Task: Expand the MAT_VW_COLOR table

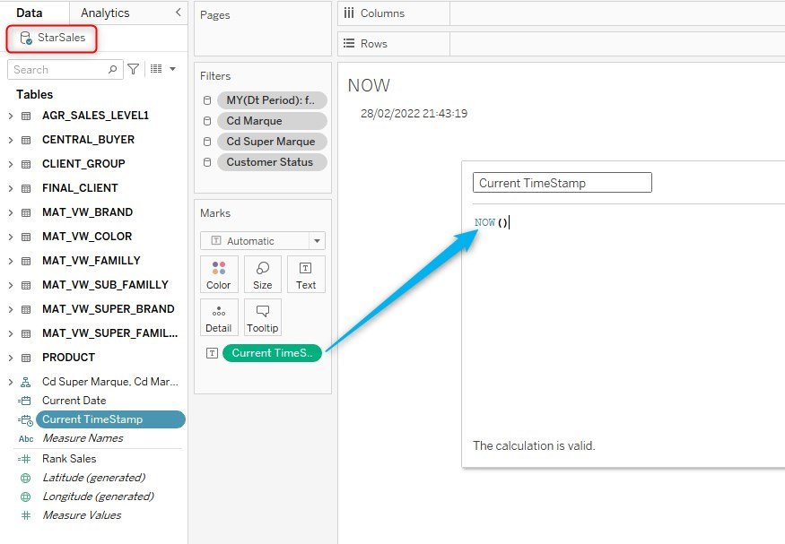Action: coord(11,237)
